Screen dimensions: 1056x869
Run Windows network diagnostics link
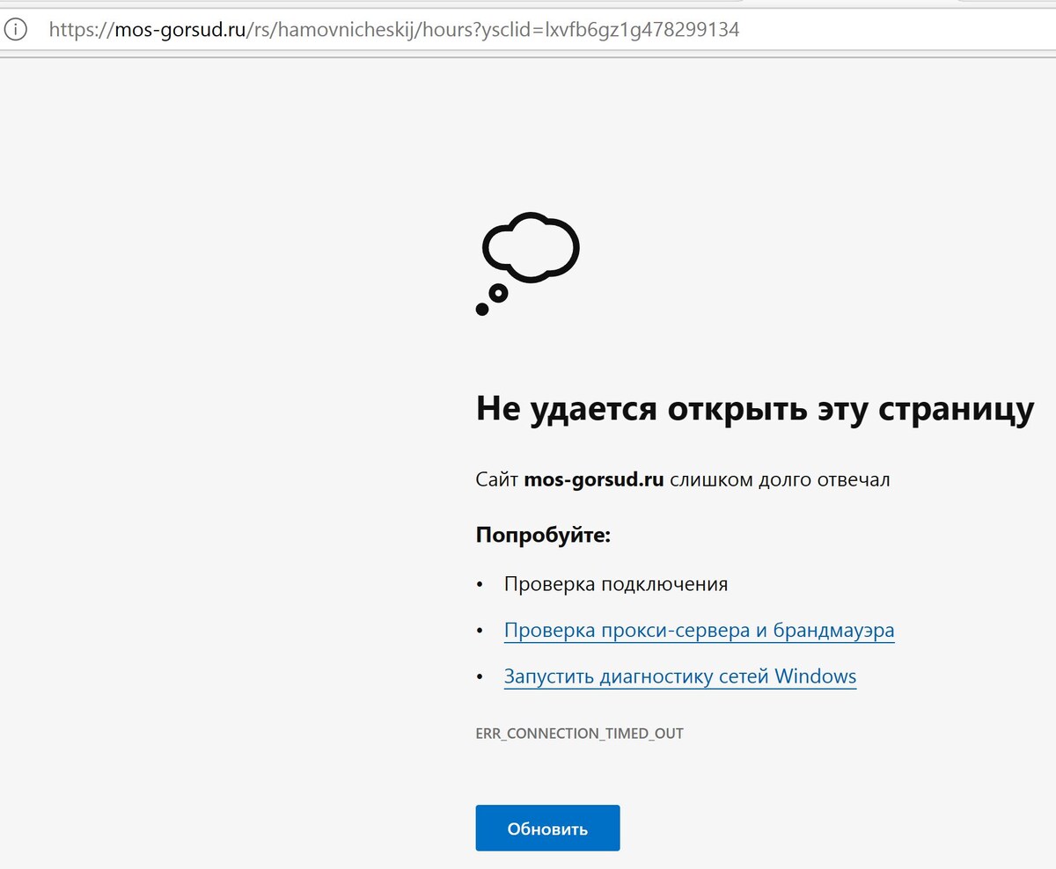click(679, 677)
